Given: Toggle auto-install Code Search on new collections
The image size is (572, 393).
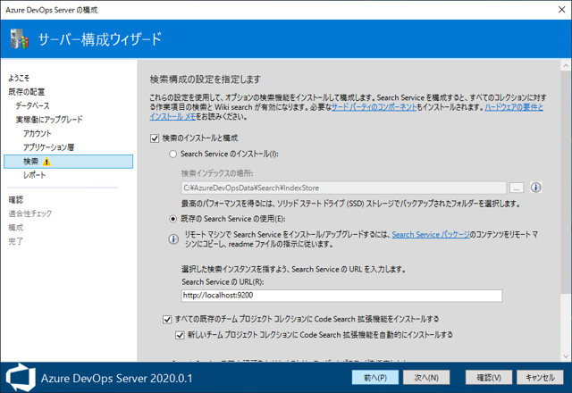Looking at the screenshot, I should [x=180, y=335].
